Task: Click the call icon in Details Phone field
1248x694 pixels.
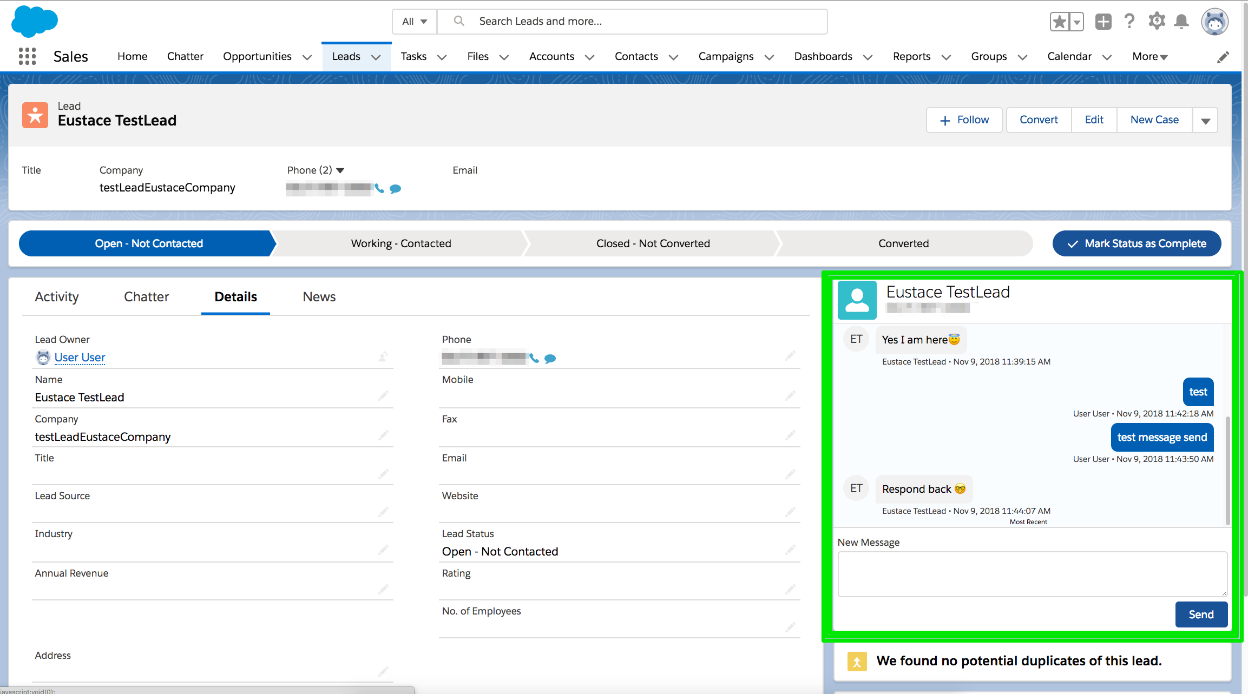Action: tap(534, 358)
